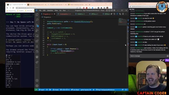
Task: Click the lightbulb code action on line 16
Action: (48, 38)
